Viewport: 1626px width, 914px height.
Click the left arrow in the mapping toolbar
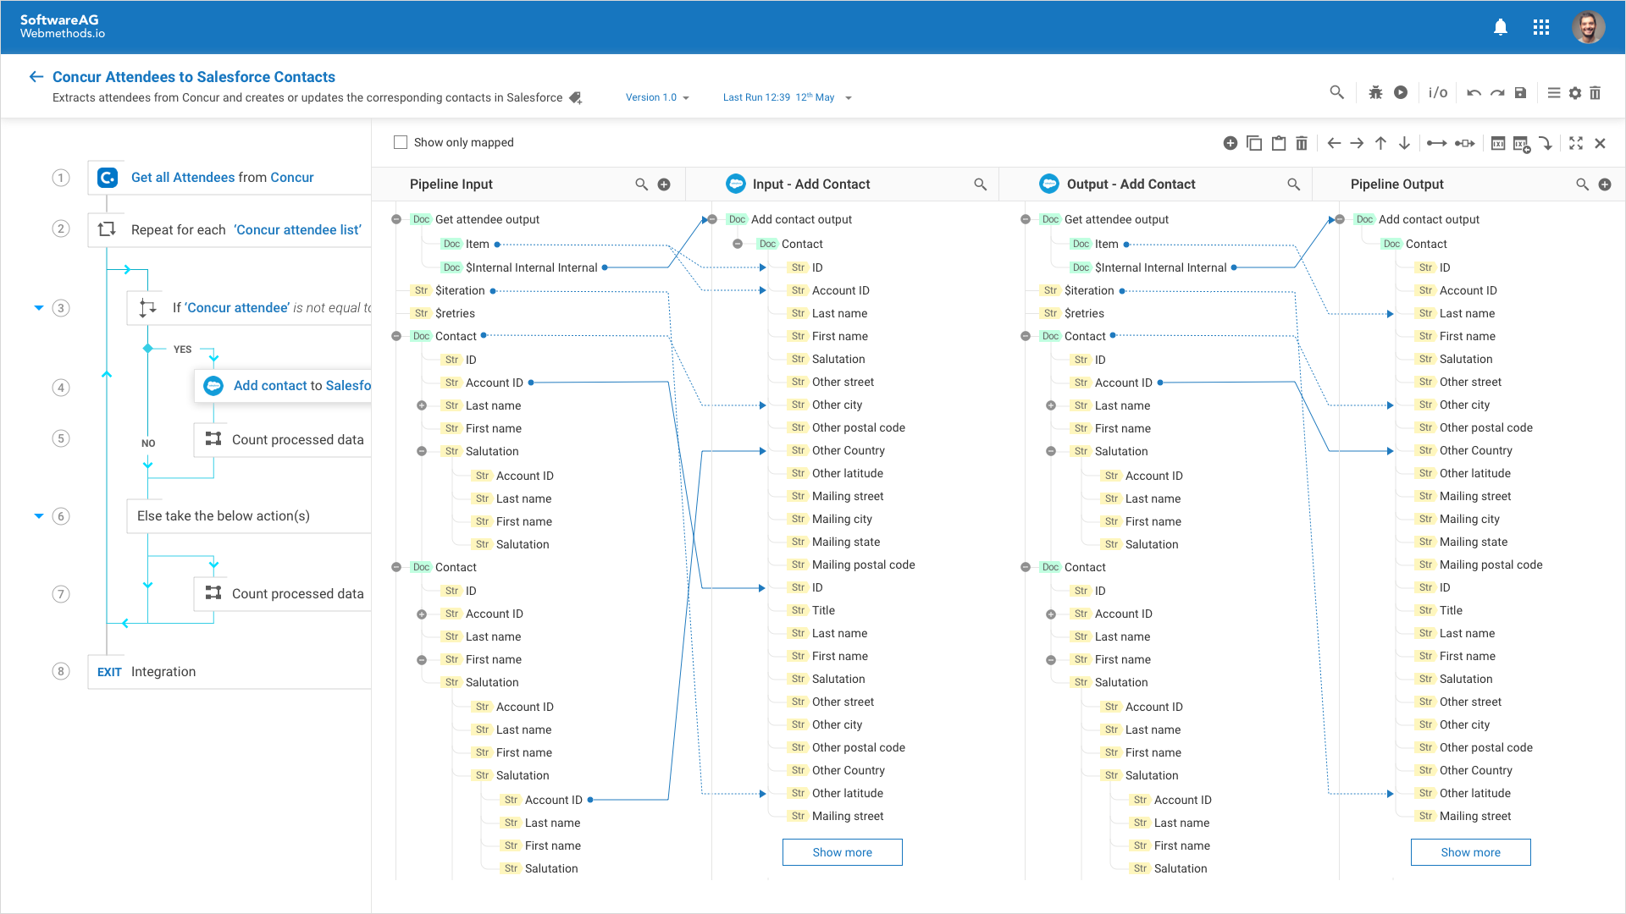1334,143
